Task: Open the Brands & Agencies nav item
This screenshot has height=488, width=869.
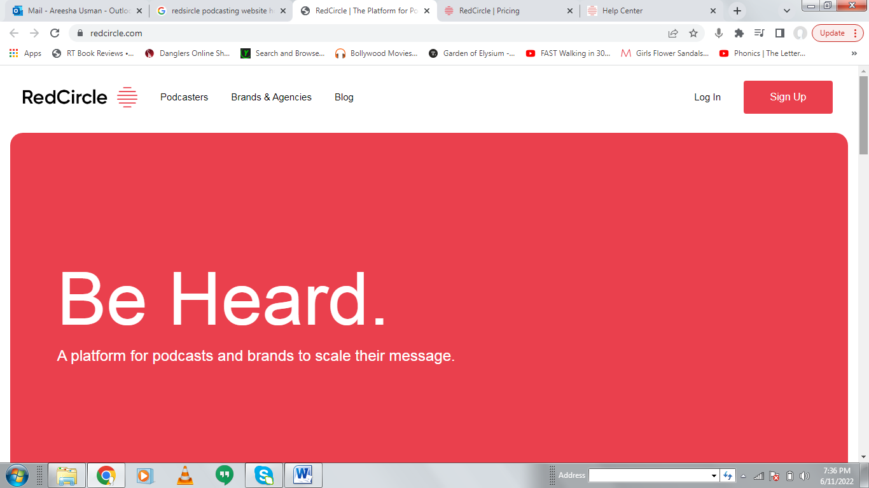Action: tap(272, 97)
